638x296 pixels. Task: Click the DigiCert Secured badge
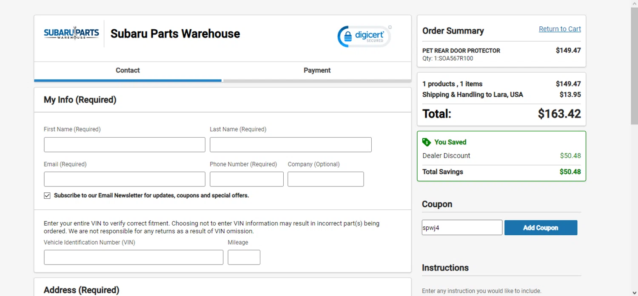coord(365,36)
